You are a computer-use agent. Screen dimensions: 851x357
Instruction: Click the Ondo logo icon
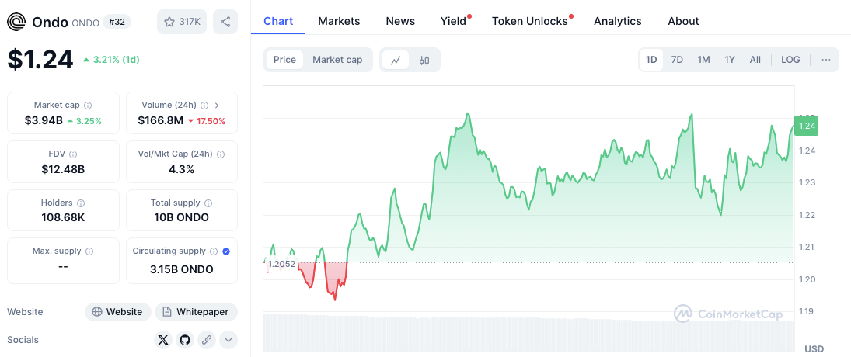(16, 22)
